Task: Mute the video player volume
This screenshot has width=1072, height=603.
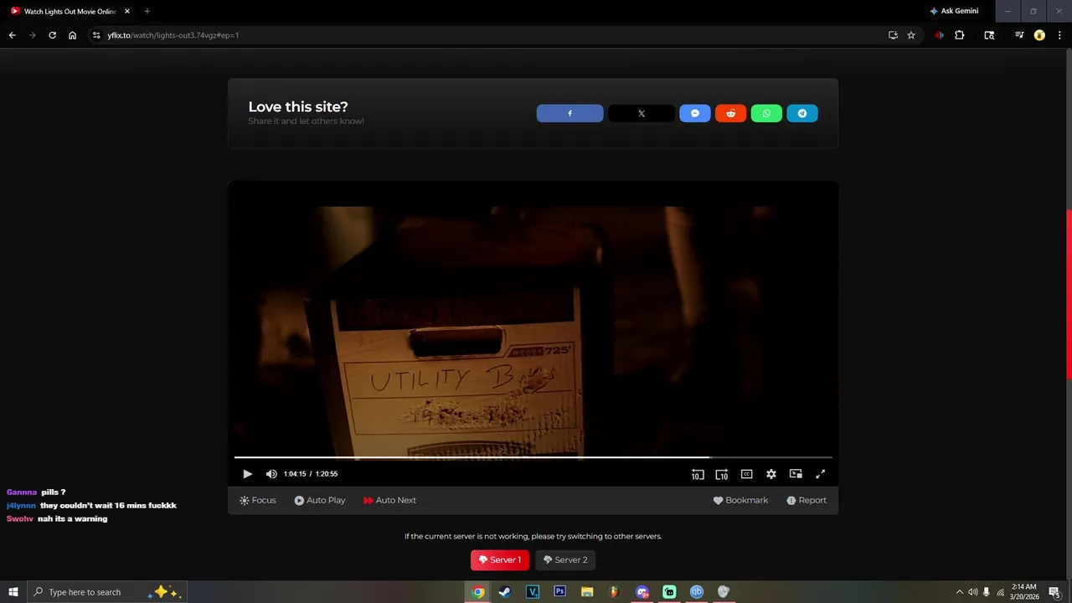Action: (x=271, y=474)
